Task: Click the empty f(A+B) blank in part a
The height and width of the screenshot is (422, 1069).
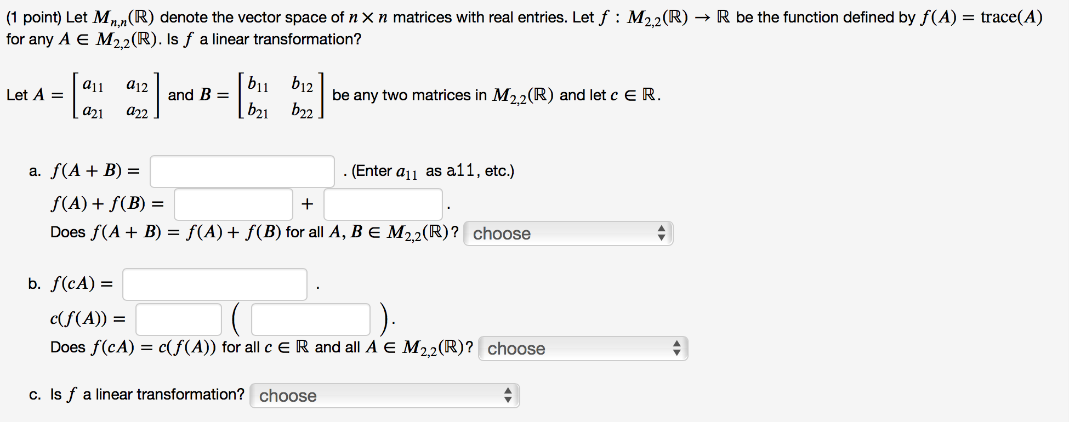Action: (x=241, y=171)
